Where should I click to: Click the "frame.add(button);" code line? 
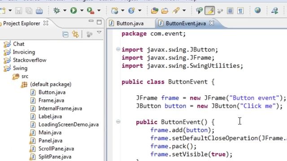tap(183, 130)
